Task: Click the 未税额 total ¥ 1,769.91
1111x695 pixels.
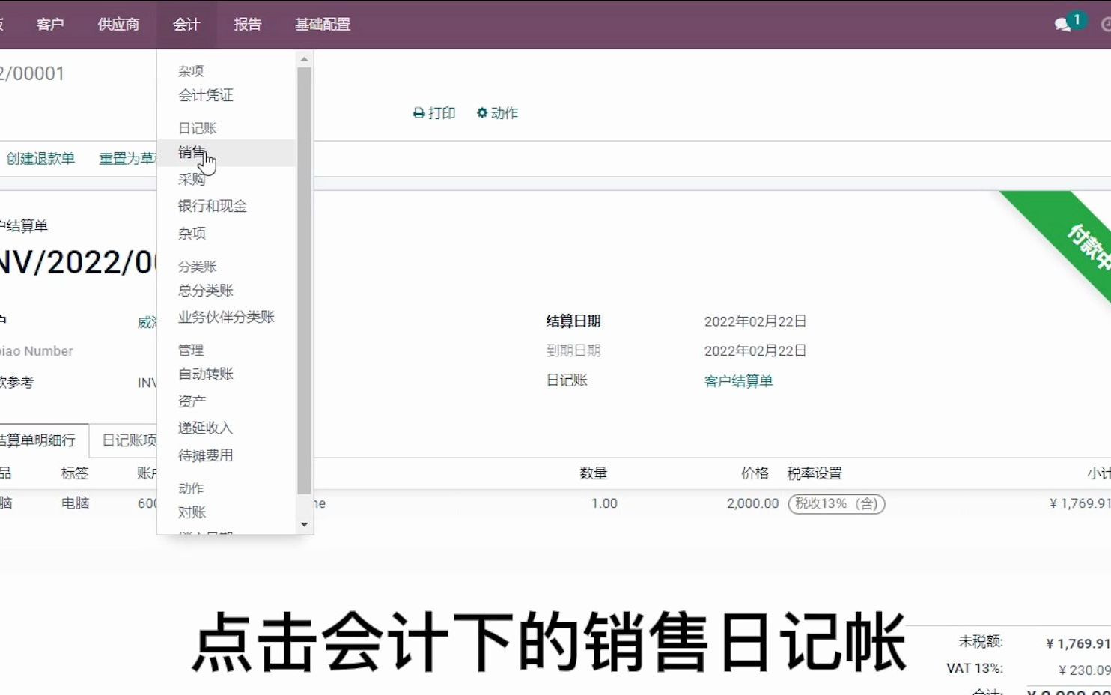Action: click(x=1077, y=643)
